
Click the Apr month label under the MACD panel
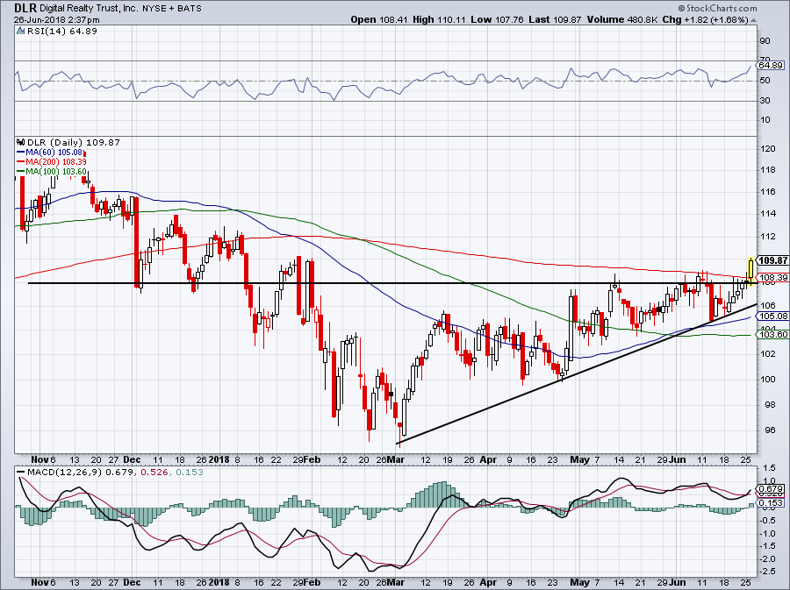coord(488,582)
